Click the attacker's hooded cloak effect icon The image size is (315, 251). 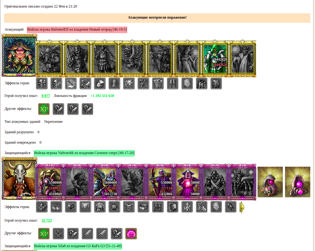click(x=201, y=83)
